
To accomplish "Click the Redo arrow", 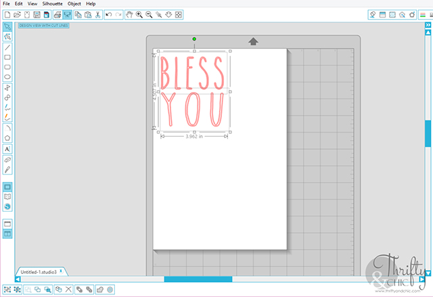I will (118, 15).
